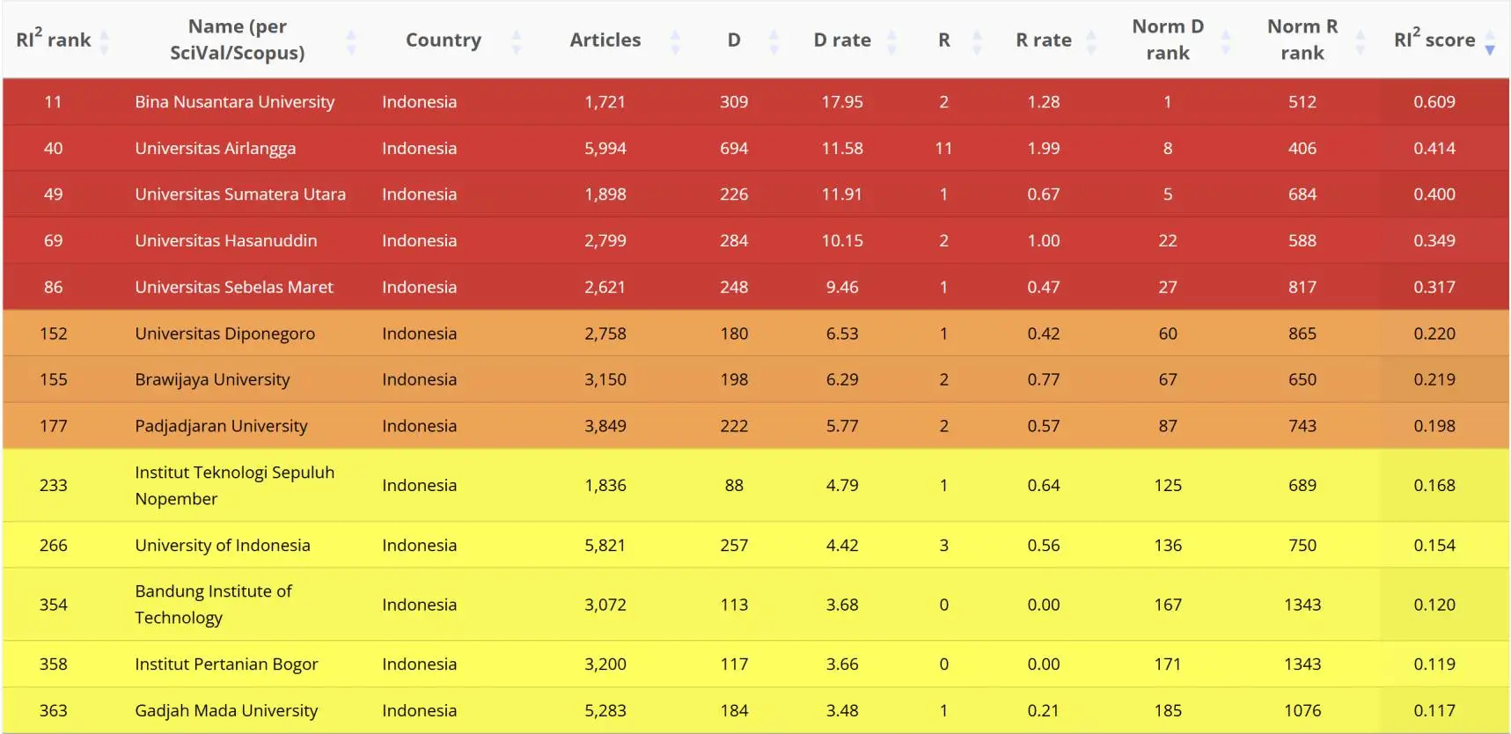Image resolution: width=1511 pixels, height=734 pixels.
Task: Sort table by Norm D rank arrows
Action: (1225, 40)
